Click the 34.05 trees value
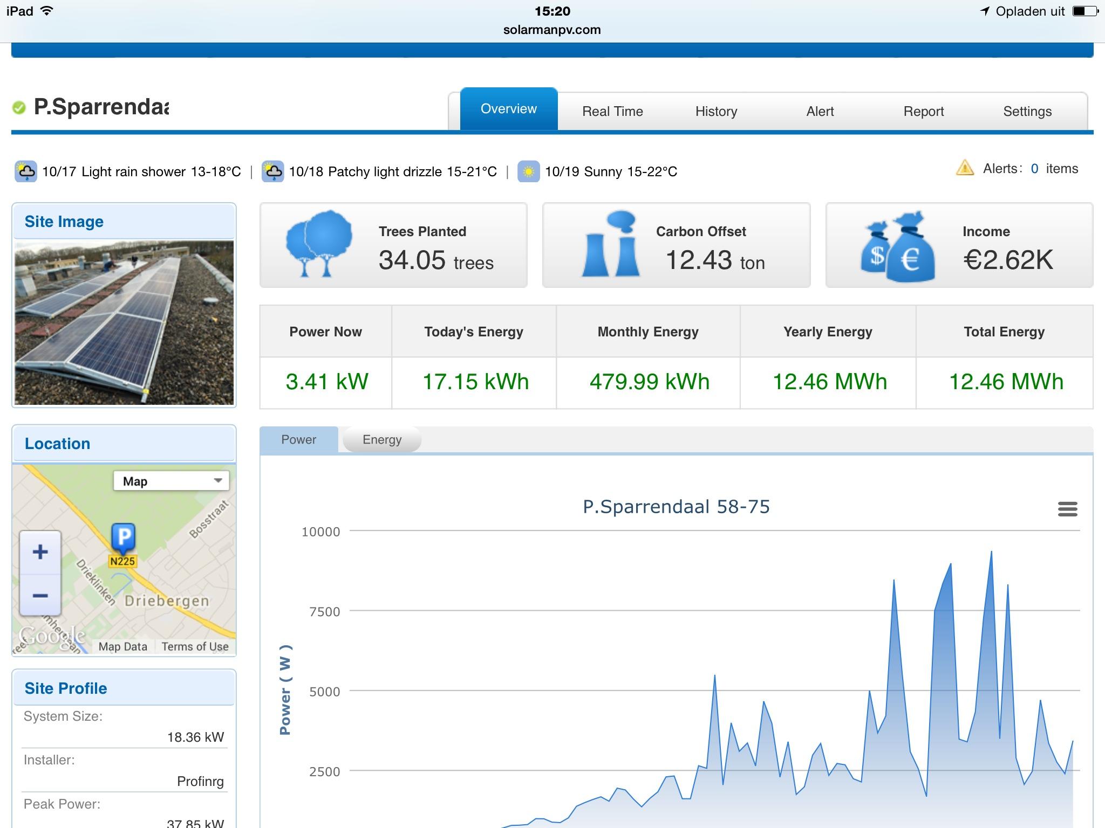Screen dimensions: 1105x828 point(436,260)
